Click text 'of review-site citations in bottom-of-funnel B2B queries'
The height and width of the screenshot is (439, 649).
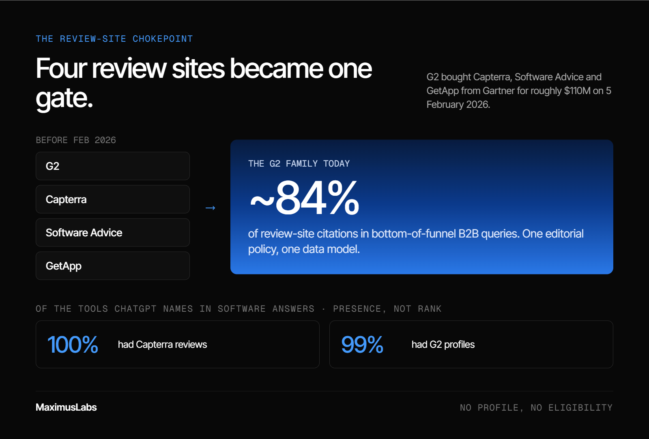383,234
